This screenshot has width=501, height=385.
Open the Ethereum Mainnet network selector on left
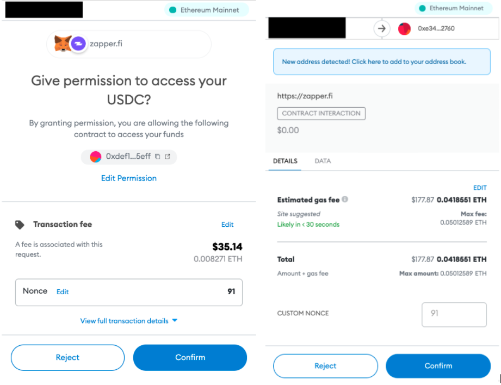(206, 10)
